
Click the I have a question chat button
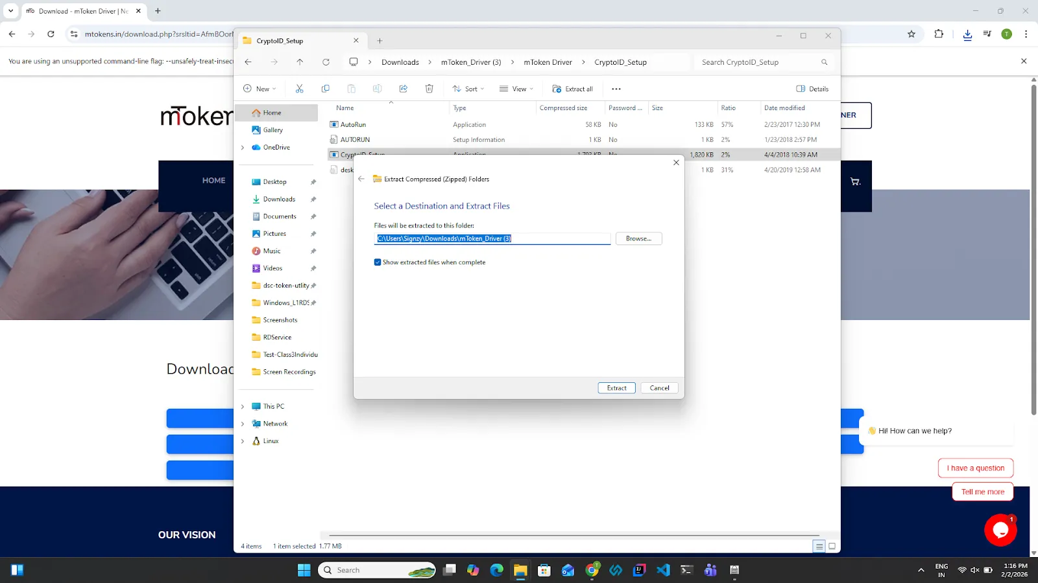(x=975, y=468)
